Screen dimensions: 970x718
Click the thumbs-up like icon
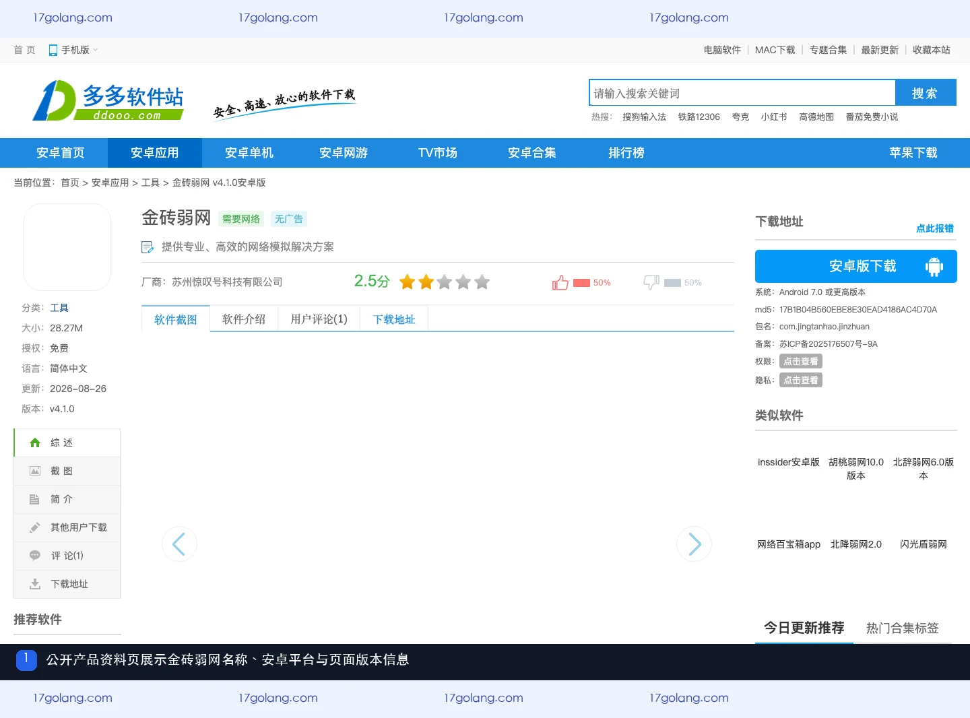560,283
